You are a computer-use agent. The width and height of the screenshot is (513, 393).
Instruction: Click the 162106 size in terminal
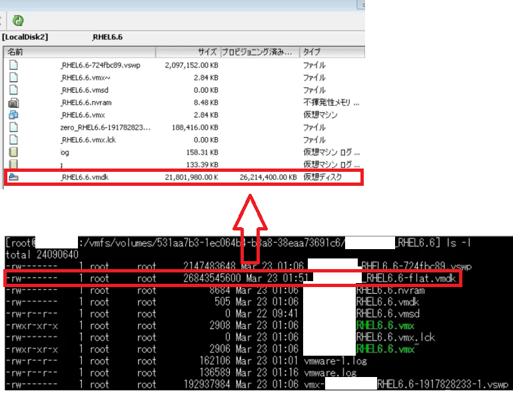pyautogui.click(x=215, y=361)
